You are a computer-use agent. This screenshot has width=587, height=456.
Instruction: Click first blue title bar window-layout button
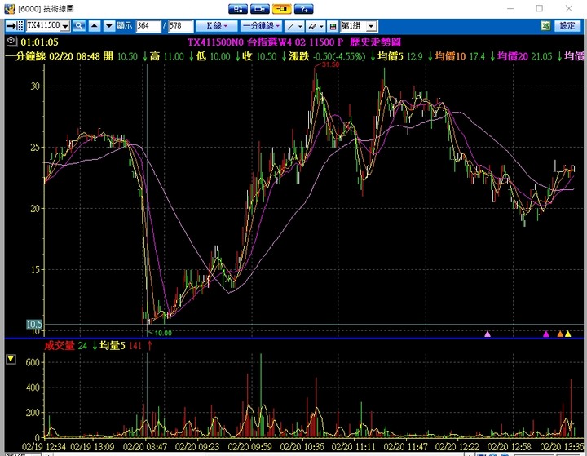(x=238, y=9)
